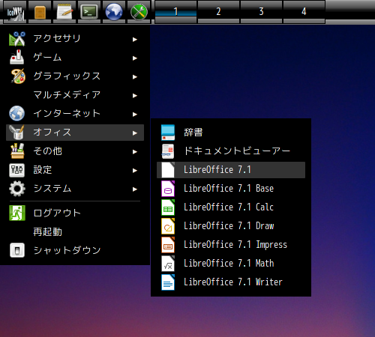Click the ゲーム joystick icon
The height and width of the screenshot is (337, 375).
pyautogui.click(x=17, y=57)
